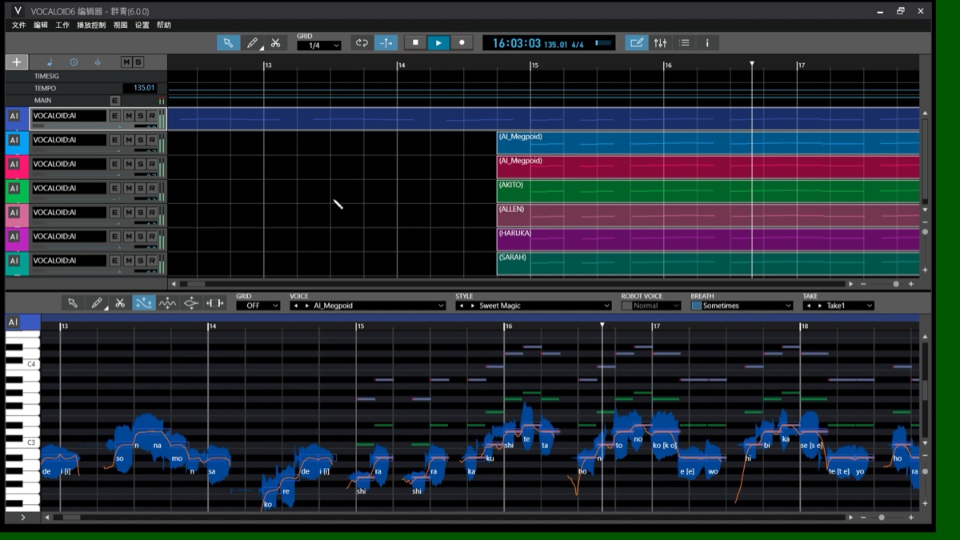
Task: Open the 设置 menu
Action: pyautogui.click(x=142, y=26)
